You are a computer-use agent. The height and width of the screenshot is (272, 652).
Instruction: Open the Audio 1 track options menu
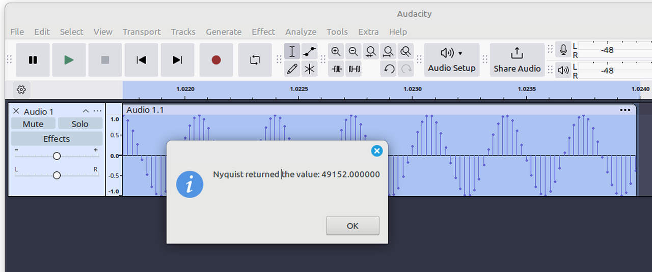pos(97,111)
